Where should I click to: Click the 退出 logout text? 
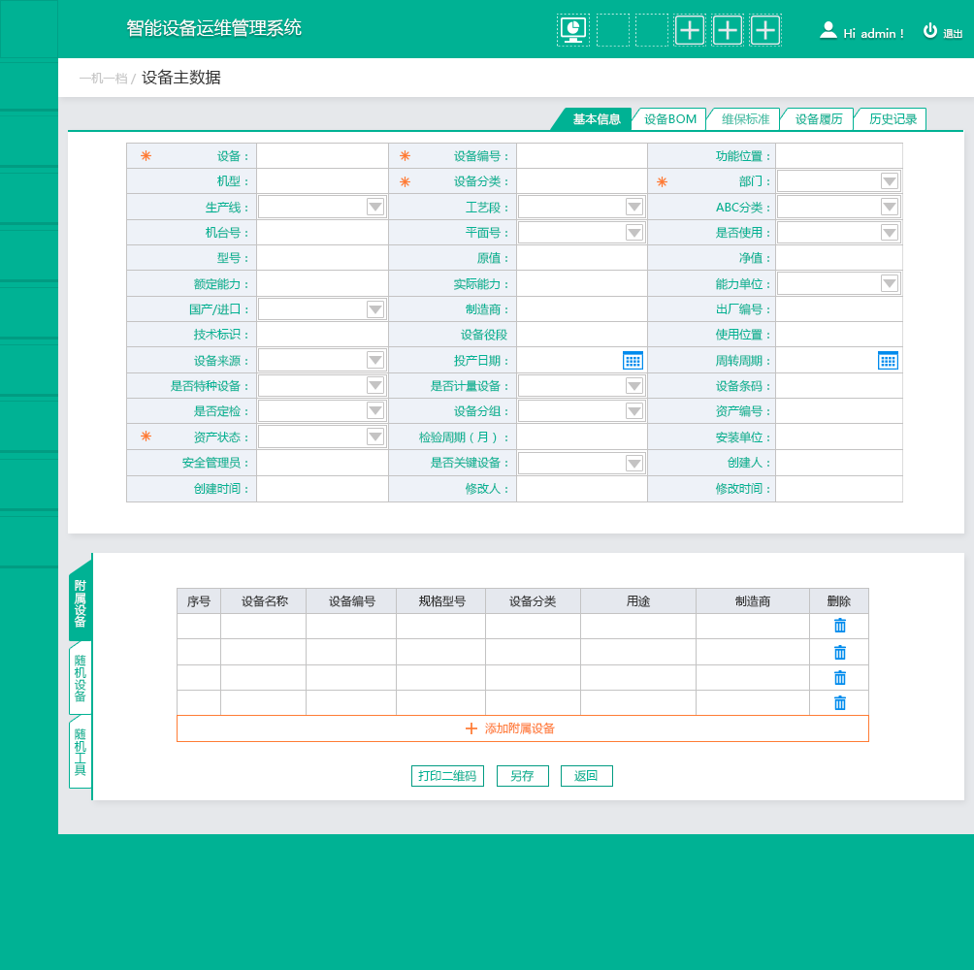coord(953,34)
